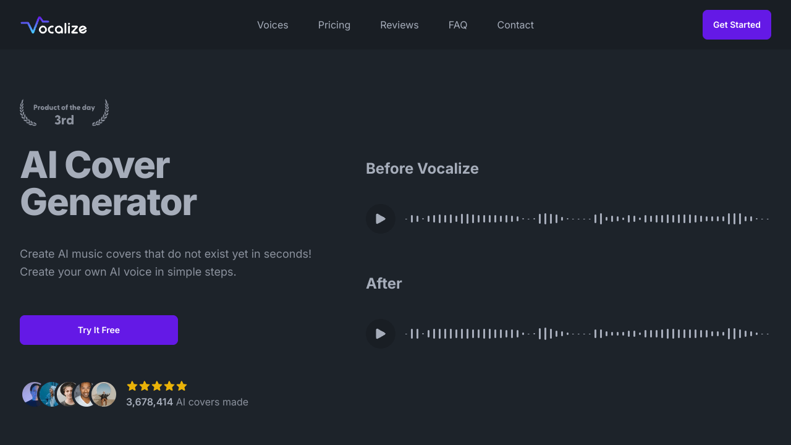
Task: Play the After audio sample
Action: pyautogui.click(x=381, y=334)
